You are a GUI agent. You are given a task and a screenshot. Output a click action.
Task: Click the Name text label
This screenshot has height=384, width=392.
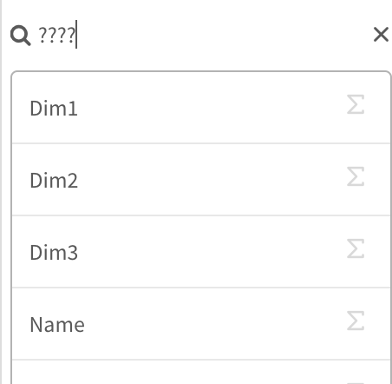click(57, 325)
